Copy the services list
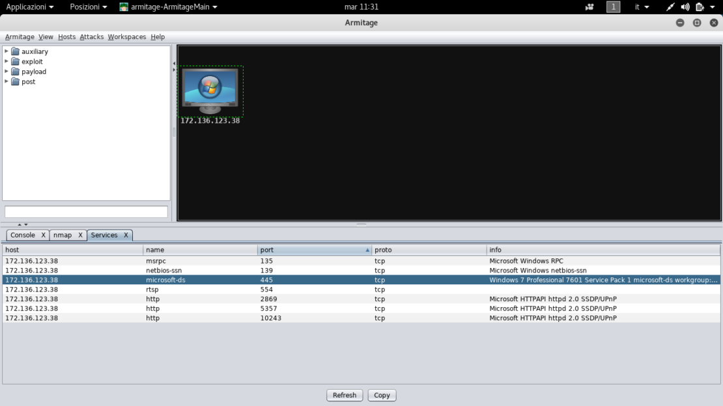The width and height of the screenshot is (723, 406). [x=382, y=395]
